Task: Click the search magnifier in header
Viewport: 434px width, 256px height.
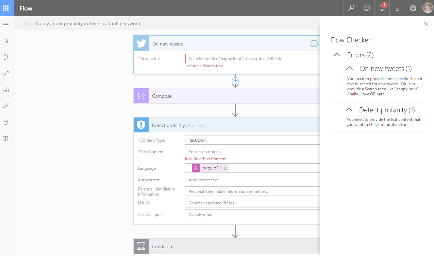Action: (x=351, y=8)
